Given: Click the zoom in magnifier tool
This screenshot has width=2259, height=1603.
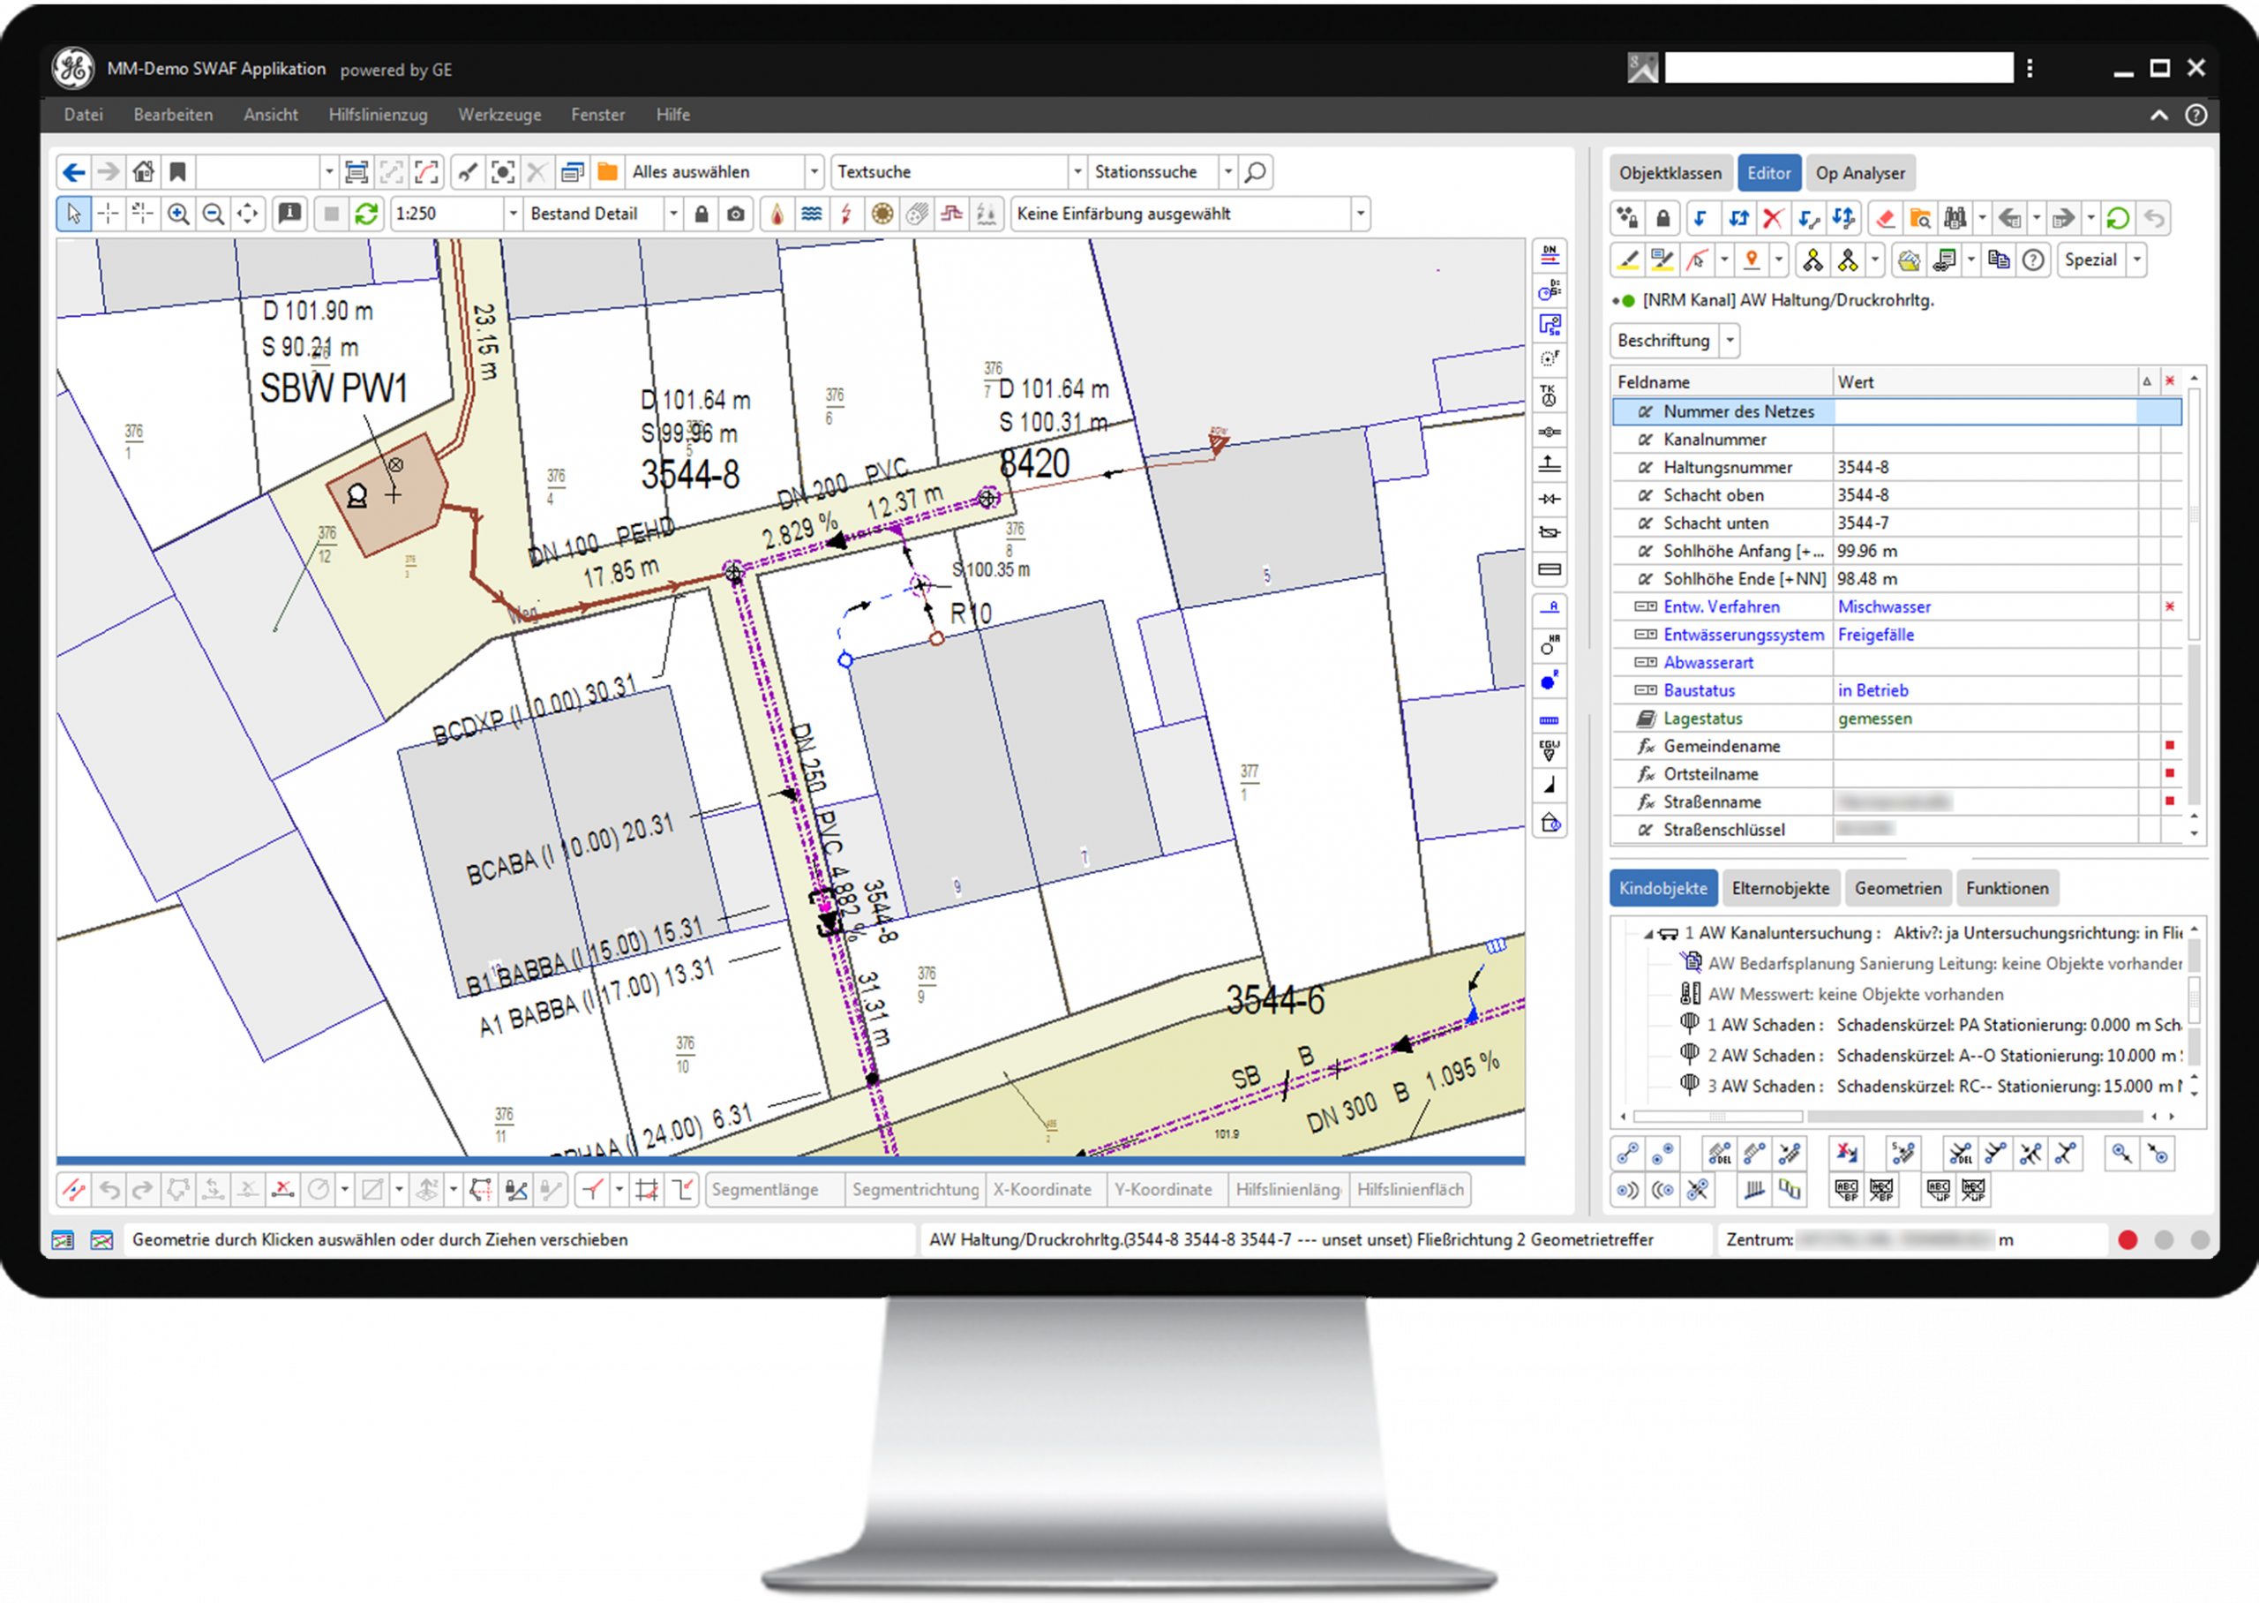Looking at the screenshot, I should click(178, 214).
